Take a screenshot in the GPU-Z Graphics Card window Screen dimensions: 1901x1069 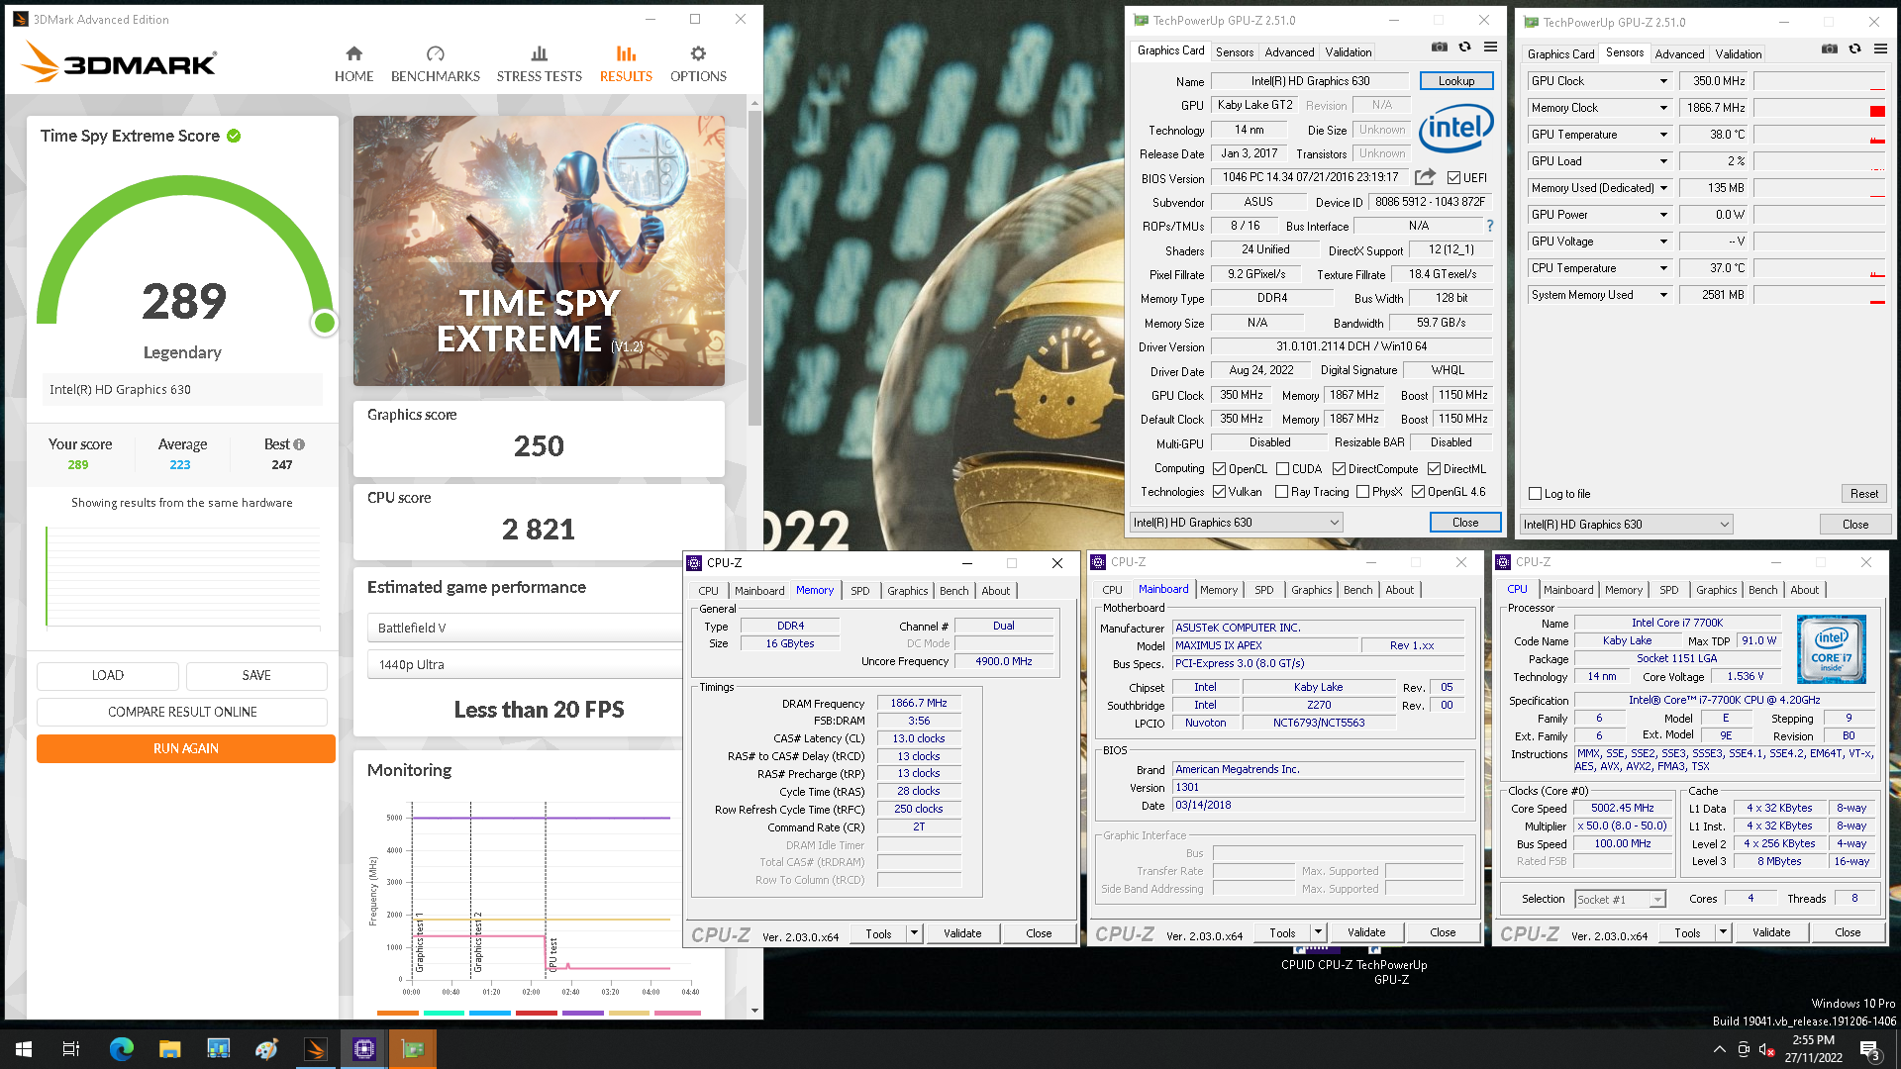click(1439, 48)
